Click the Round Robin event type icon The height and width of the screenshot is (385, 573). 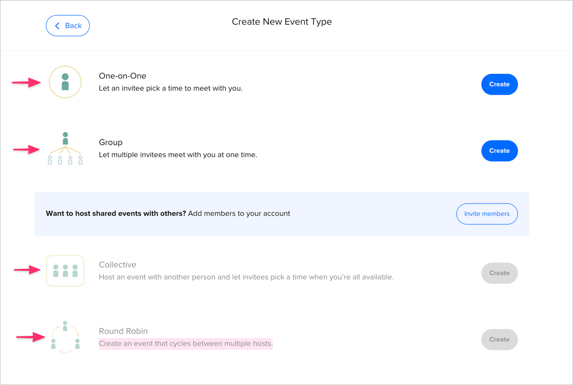65,337
